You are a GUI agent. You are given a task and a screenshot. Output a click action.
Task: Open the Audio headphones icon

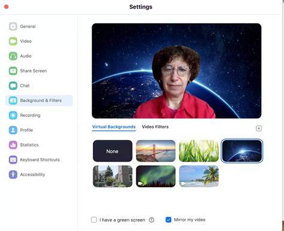[13, 56]
